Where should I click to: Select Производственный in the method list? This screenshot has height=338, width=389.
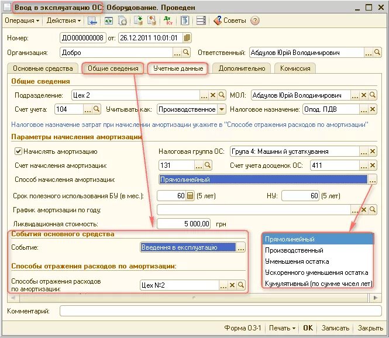[x=318, y=250]
